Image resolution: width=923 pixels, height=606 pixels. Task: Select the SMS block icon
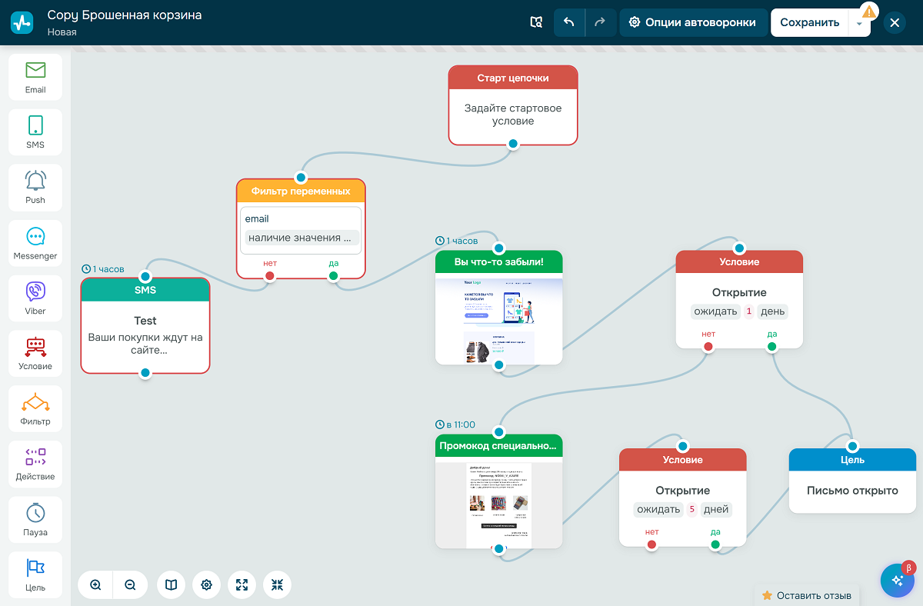click(x=35, y=132)
